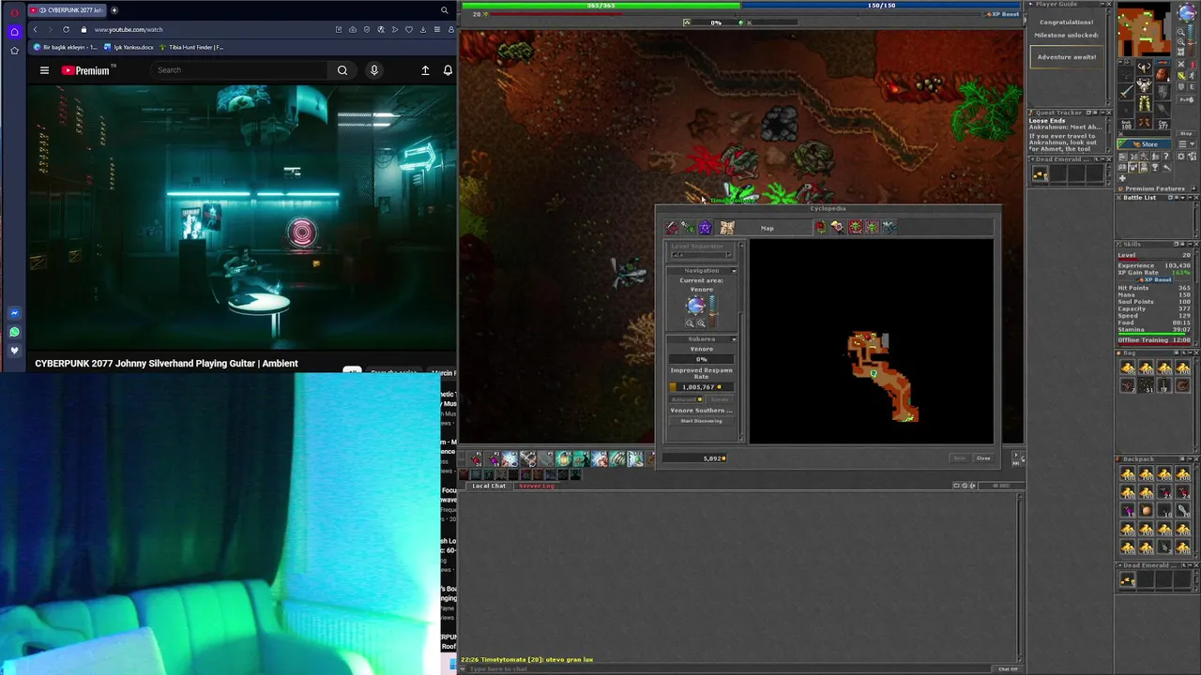Zoom out the Cyclopedia map
This screenshot has width=1201, height=675.
[690, 323]
